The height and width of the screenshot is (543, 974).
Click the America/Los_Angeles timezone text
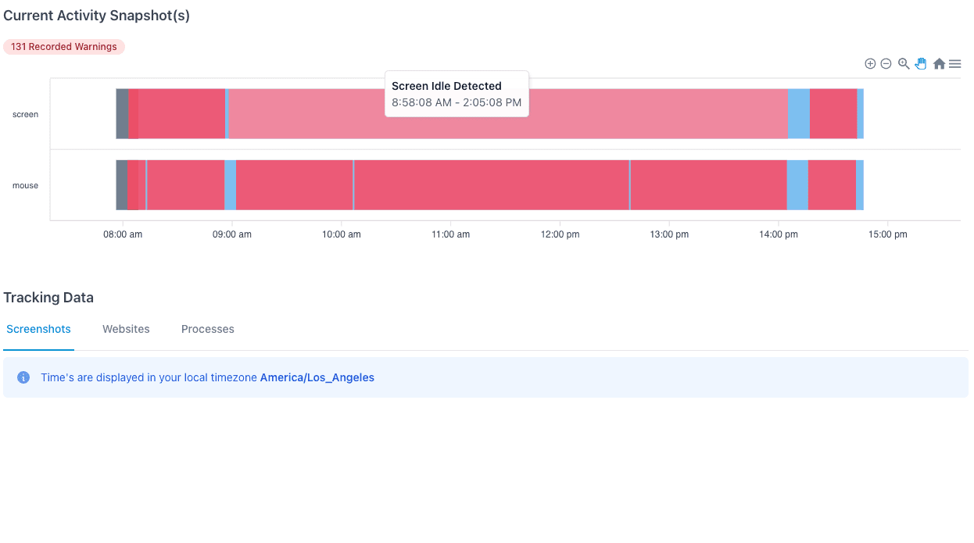click(317, 377)
